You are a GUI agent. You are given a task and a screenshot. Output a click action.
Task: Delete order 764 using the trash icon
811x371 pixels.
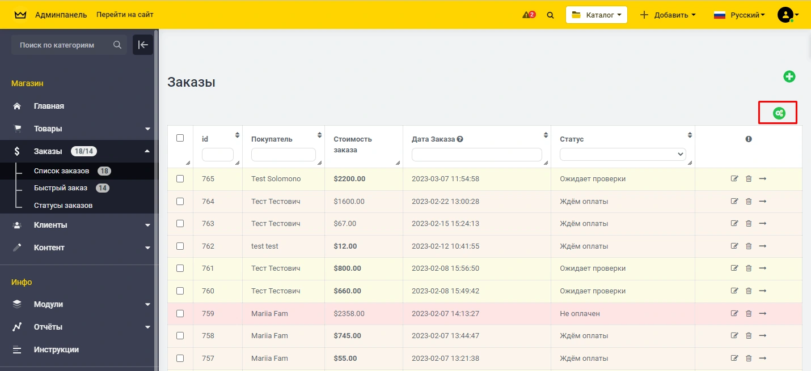[749, 201]
